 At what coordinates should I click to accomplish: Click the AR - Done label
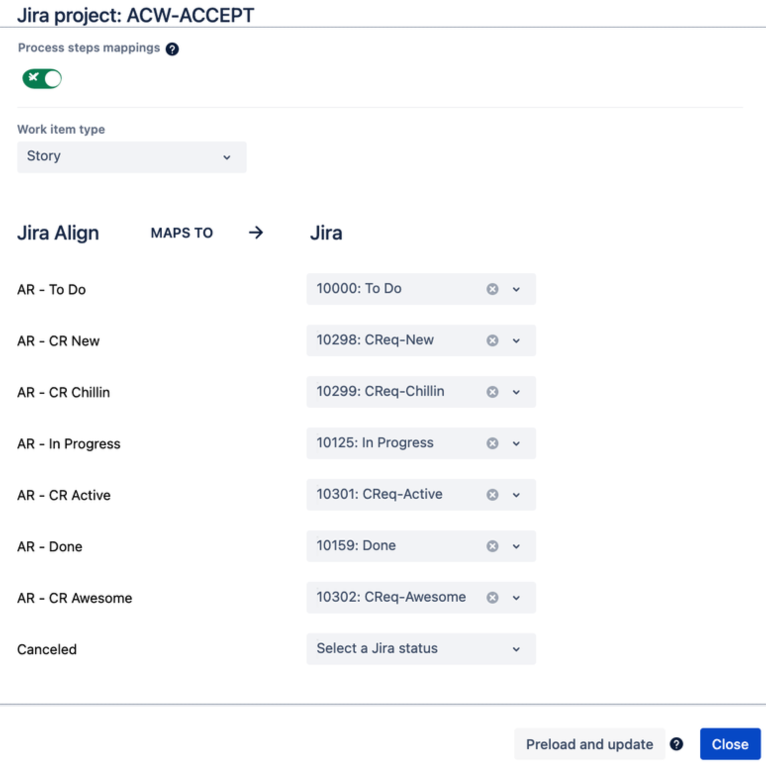49,547
